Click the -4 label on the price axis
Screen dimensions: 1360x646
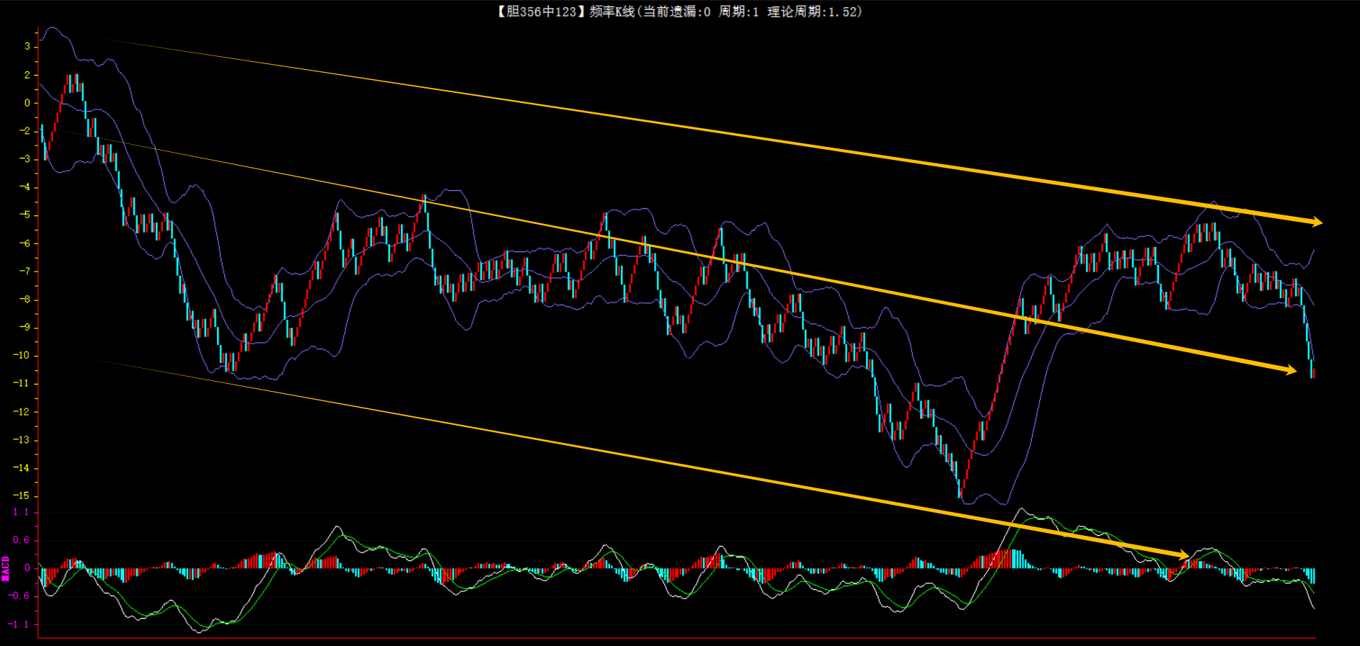pos(25,187)
